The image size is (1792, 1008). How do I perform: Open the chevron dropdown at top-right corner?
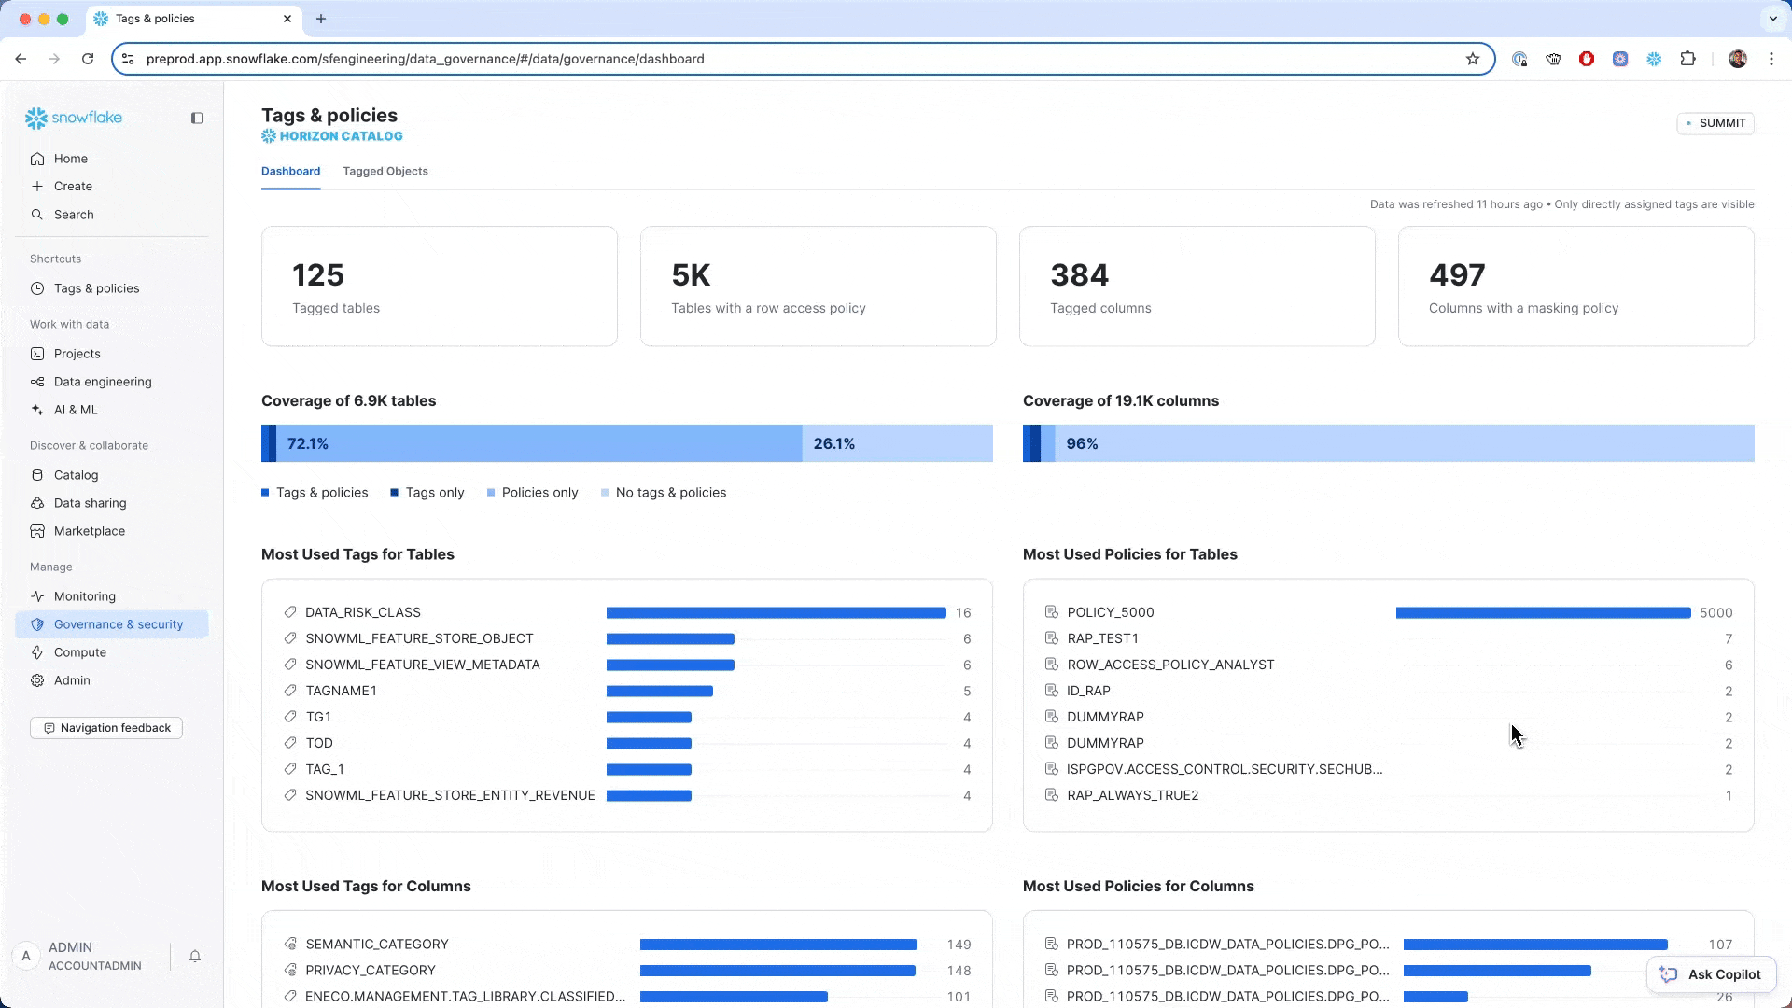click(1774, 19)
